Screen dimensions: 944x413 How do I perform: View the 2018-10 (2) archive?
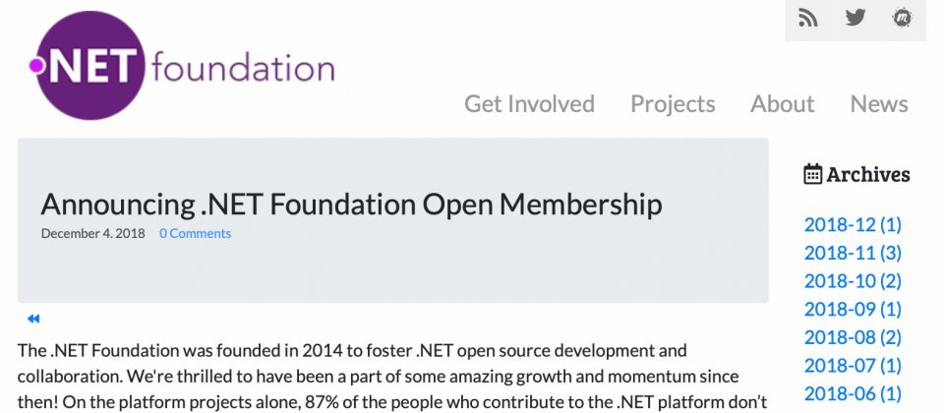click(854, 280)
